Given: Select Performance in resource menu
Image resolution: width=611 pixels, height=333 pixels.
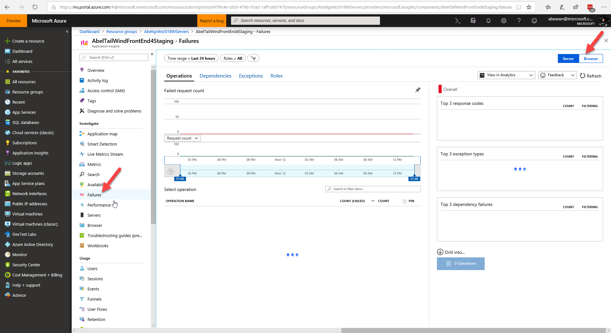Looking at the screenshot, I should (99, 205).
